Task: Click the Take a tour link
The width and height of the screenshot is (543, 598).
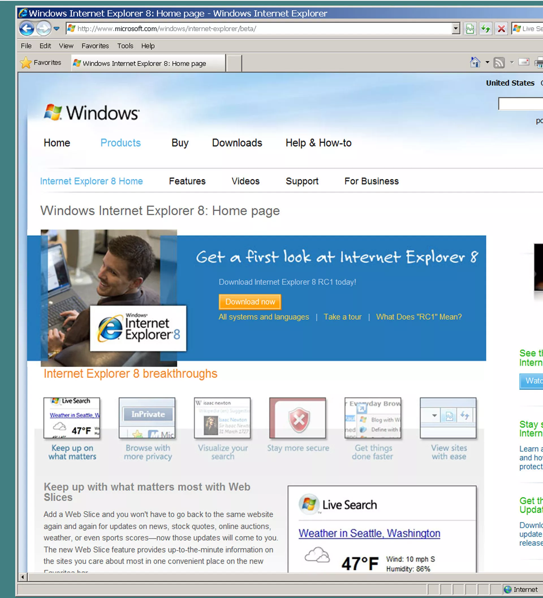Action: (x=342, y=317)
